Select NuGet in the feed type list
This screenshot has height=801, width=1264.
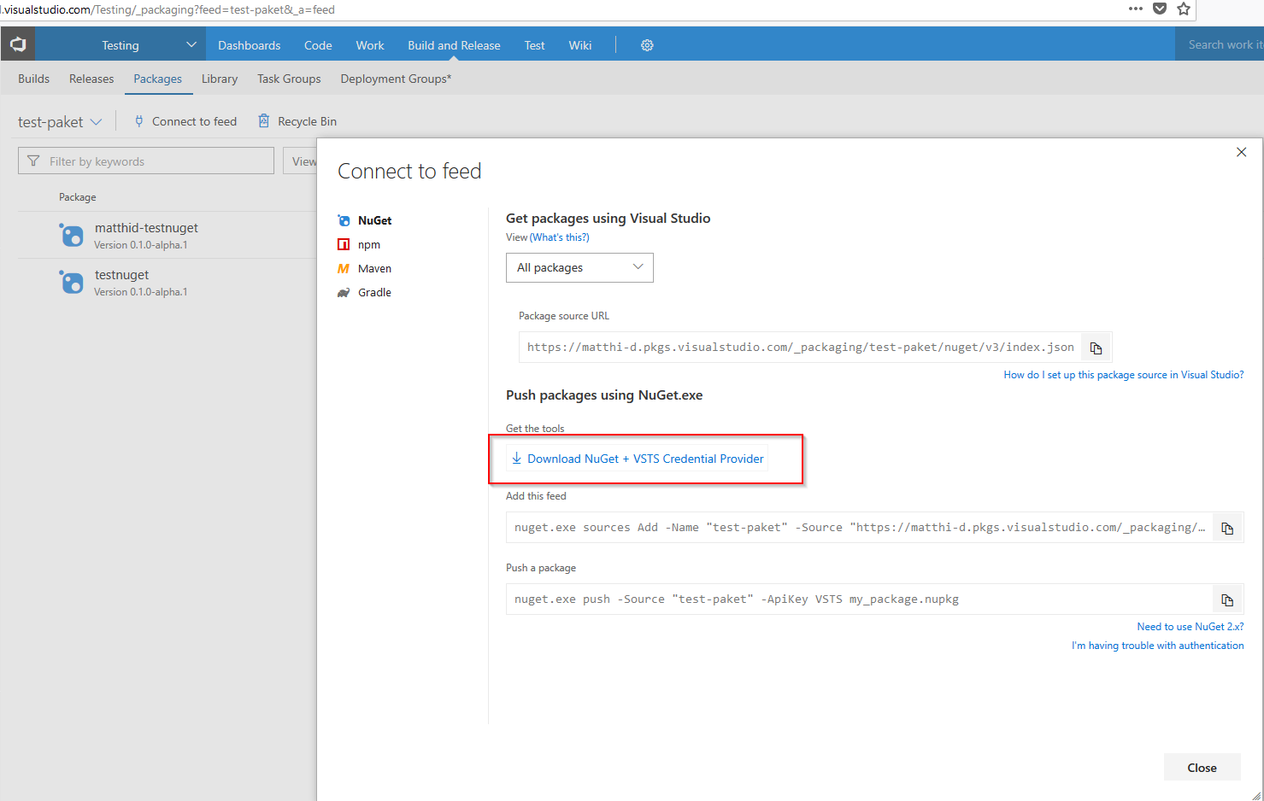click(x=374, y=220)
